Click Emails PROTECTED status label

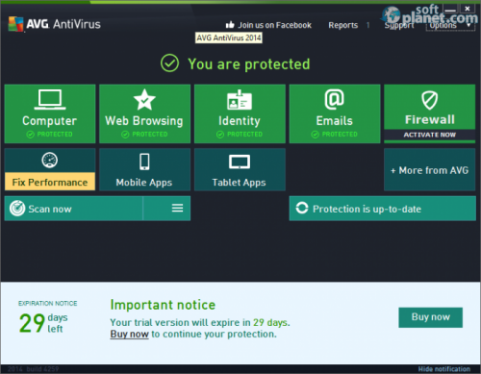pos(334,135)
